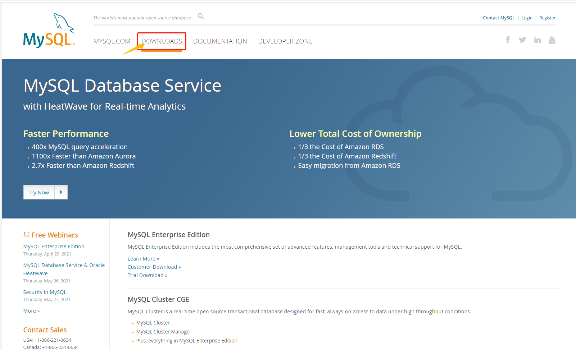This screenshot has width=576, height=350.
Task: Open the DOCUMENTATION menu
Action: 220,41
